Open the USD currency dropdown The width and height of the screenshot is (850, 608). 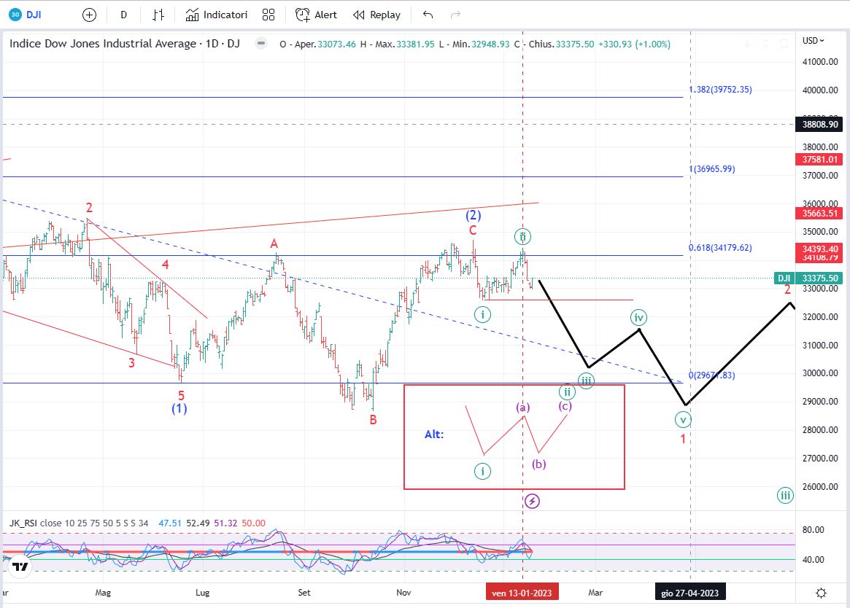[813, 41]
